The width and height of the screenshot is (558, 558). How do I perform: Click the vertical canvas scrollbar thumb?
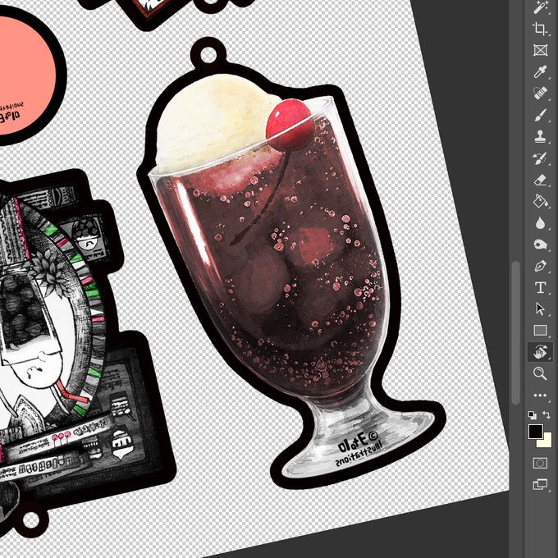click(515, 332)
